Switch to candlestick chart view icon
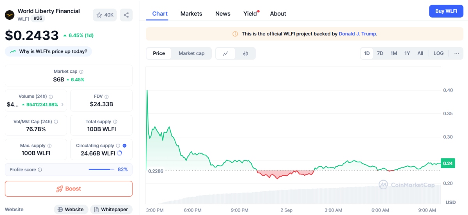This screenshot has width=468, height=215. 245,54
